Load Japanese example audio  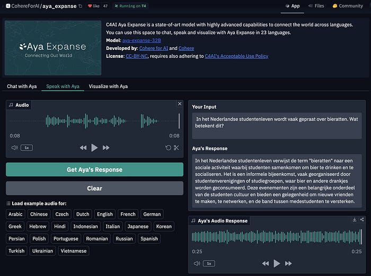tap(138, 226)
